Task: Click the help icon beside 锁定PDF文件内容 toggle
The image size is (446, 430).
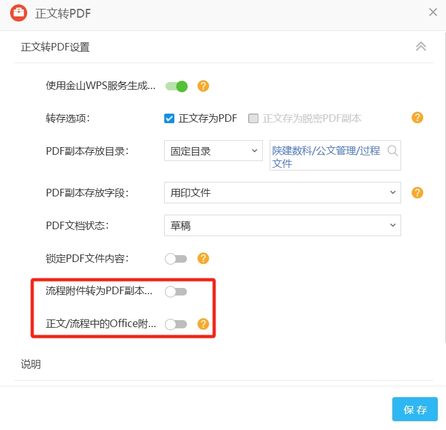Action: click(x=203, y=258)
